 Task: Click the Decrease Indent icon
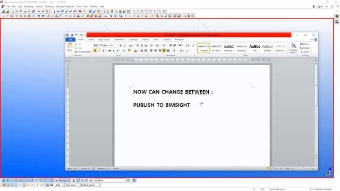click(x=171, y=46)
